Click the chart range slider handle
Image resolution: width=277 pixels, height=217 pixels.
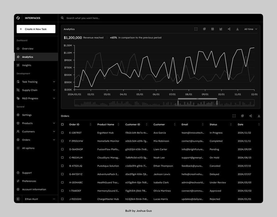click(198, 99)
